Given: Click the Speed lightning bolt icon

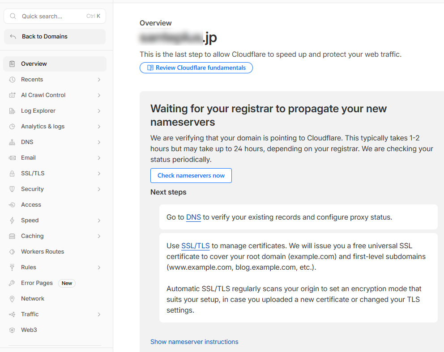Looking at the screenshot, I should [12, 221].
